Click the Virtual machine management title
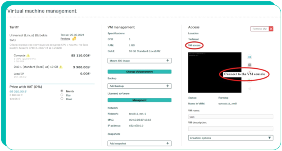This screenshot has width=282, height=151. [x=42, y=11]
